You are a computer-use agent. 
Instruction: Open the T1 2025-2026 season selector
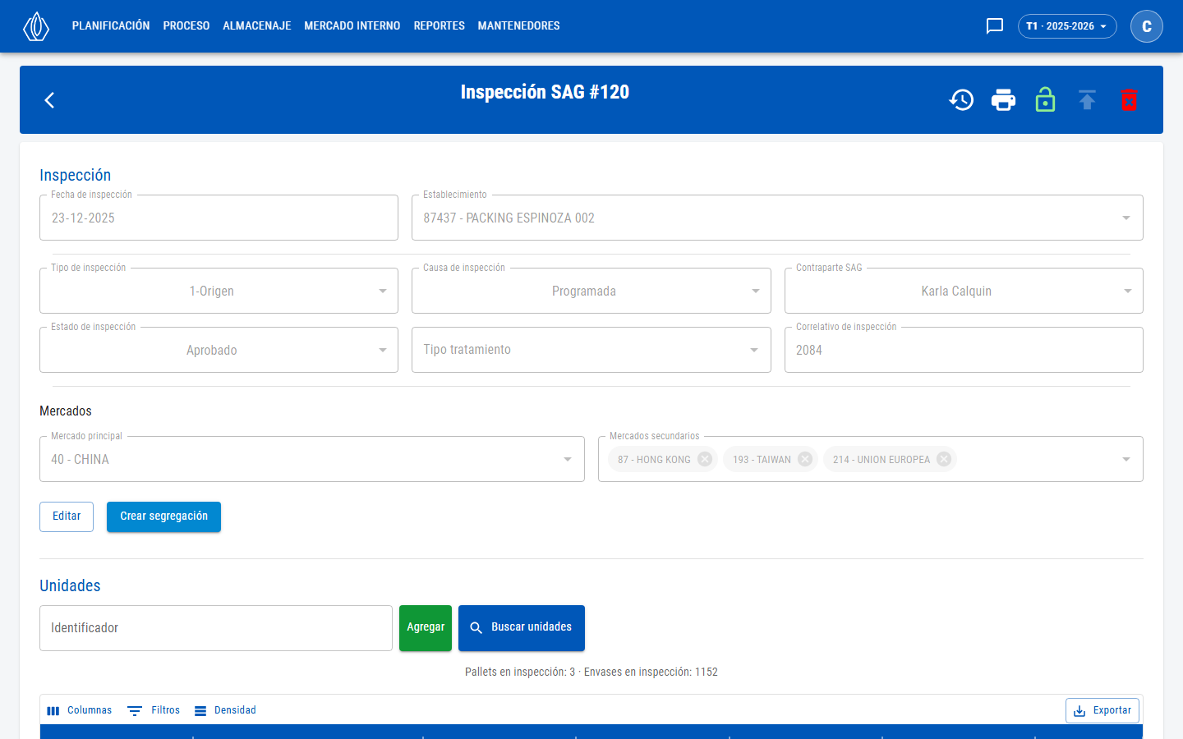1067,26
